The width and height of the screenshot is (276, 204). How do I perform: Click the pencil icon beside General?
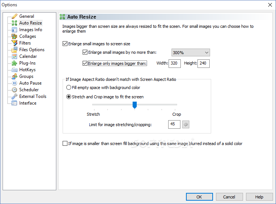point(14,16)
